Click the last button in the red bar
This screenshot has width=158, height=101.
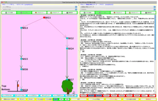tap(152, 95)
